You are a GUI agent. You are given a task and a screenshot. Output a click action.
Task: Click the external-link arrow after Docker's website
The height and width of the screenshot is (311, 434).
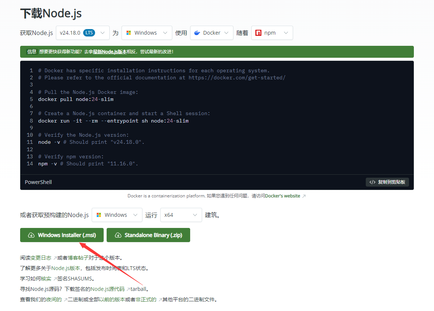pos(304,196)
